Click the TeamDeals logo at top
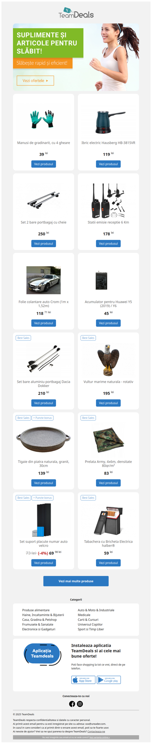 [x=76, y=13]
